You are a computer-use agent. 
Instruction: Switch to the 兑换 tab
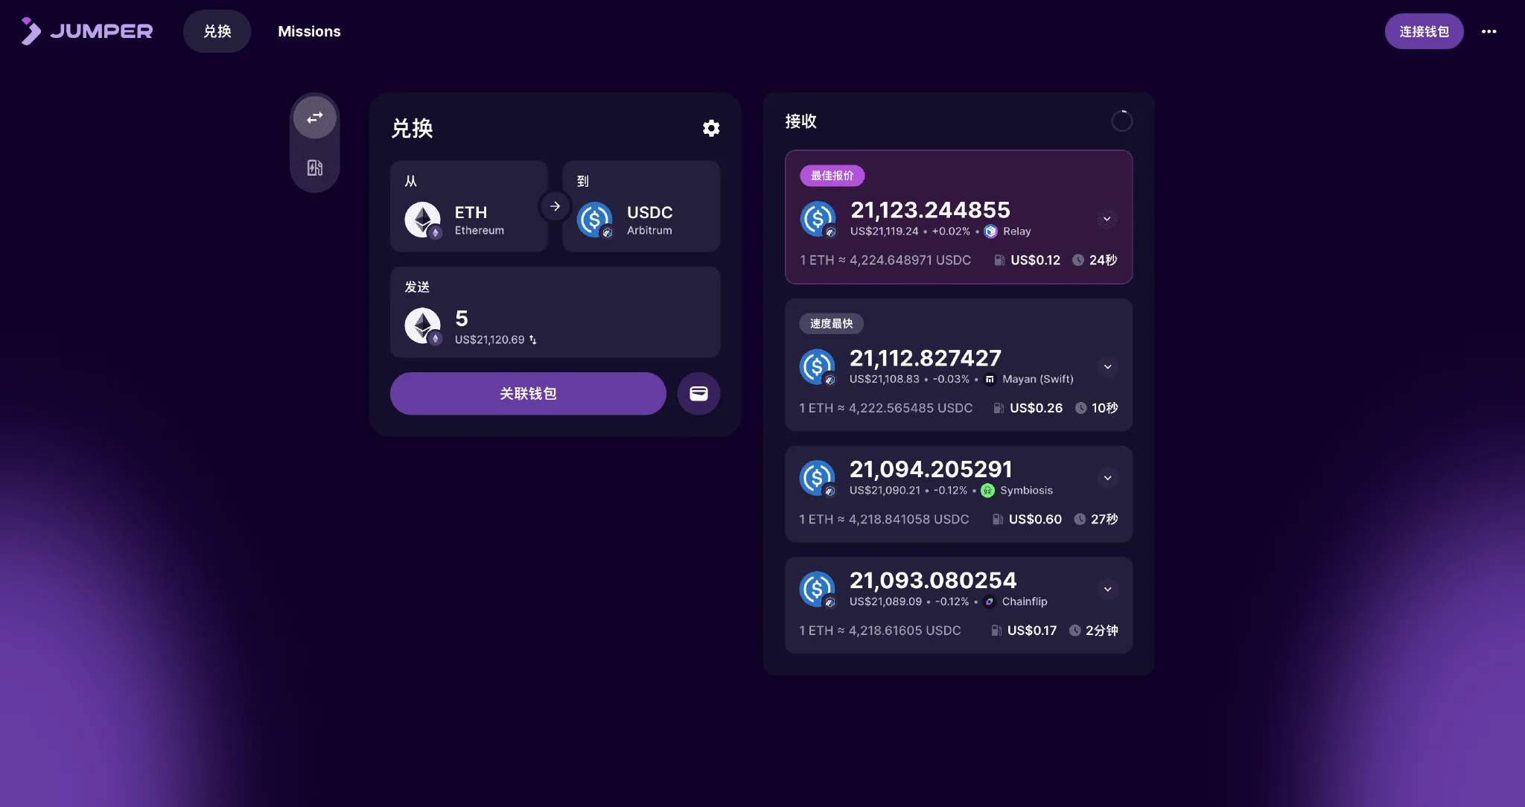217,31
